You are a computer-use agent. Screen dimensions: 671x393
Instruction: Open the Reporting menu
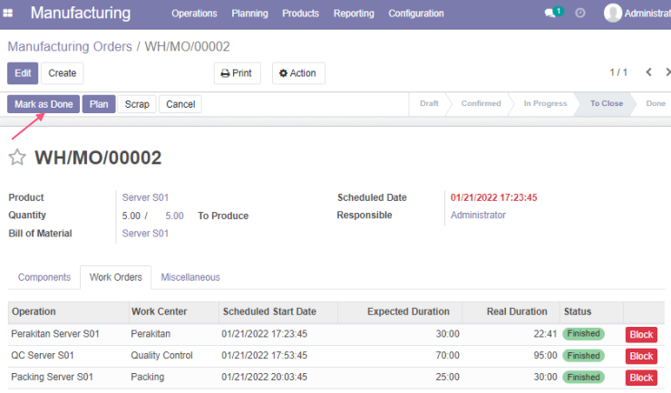point(354,14)
